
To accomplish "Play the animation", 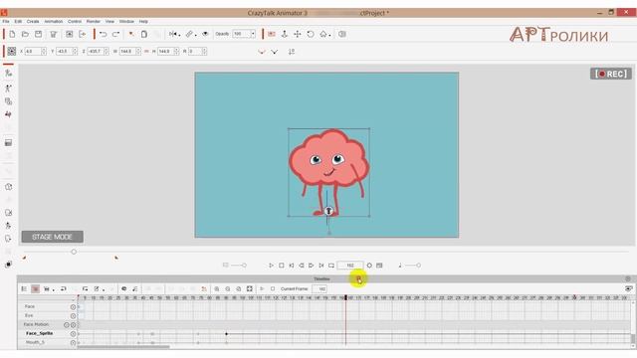I will [x=271, y=266].
